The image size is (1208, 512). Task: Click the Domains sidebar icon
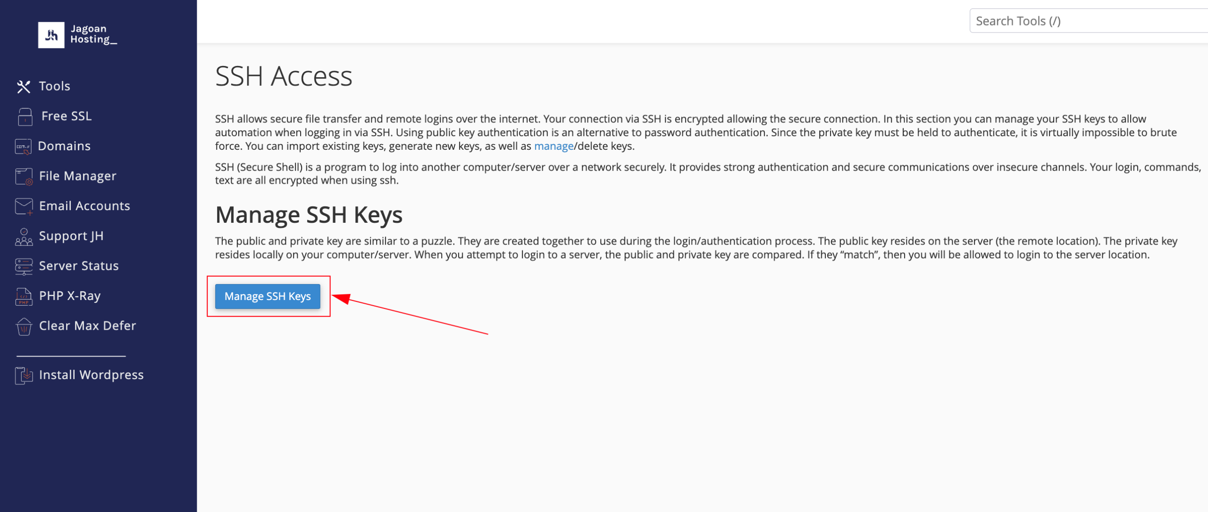[23, 146]
